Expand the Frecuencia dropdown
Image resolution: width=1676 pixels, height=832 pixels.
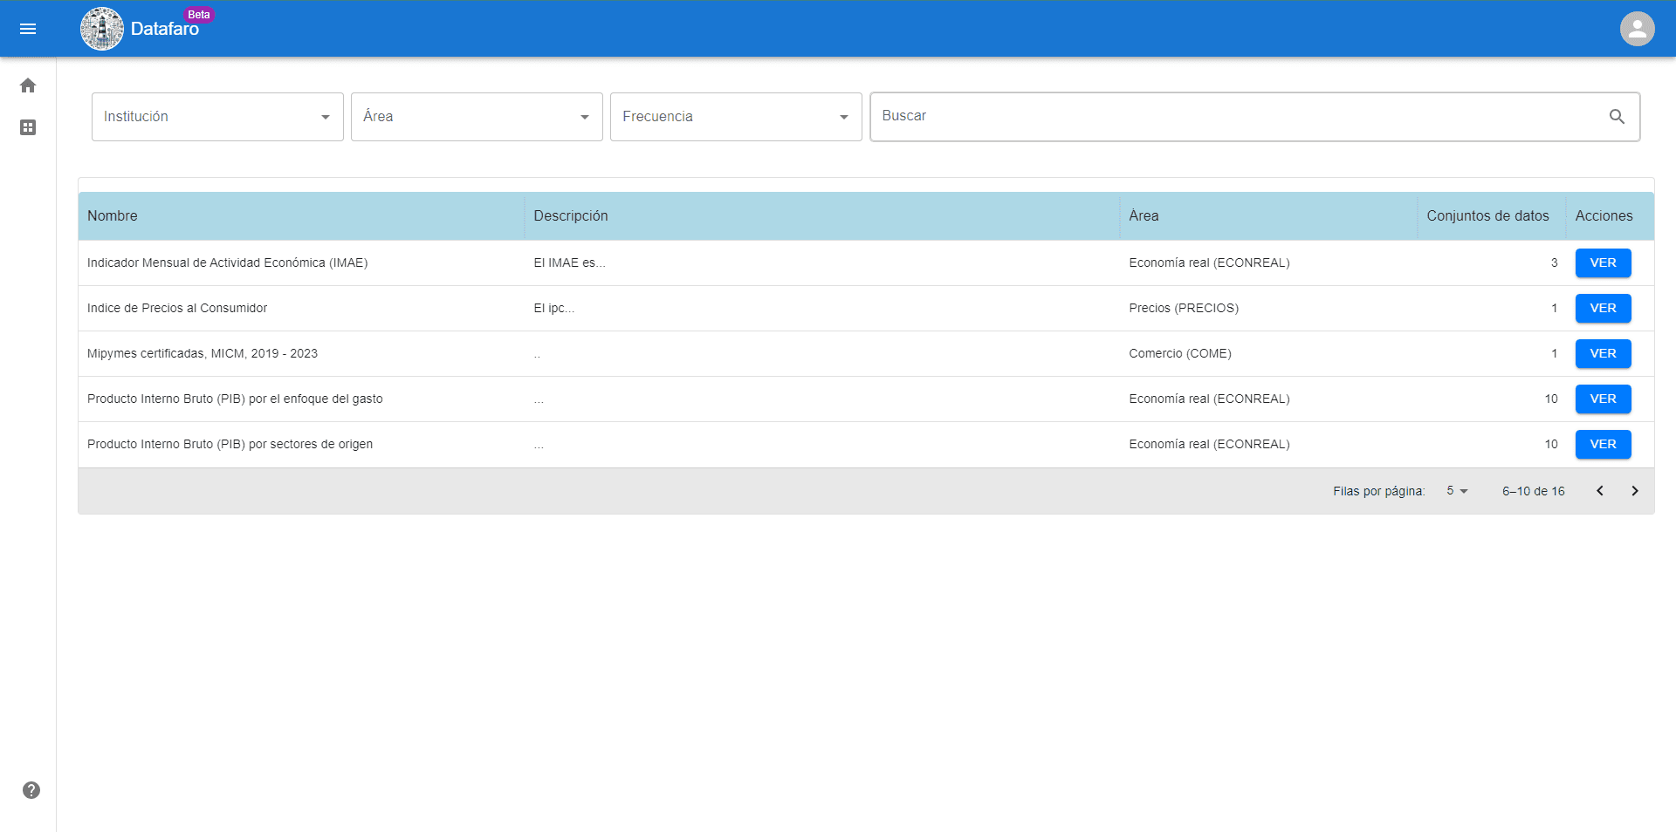pyautogui.click(x=736, y=117)
